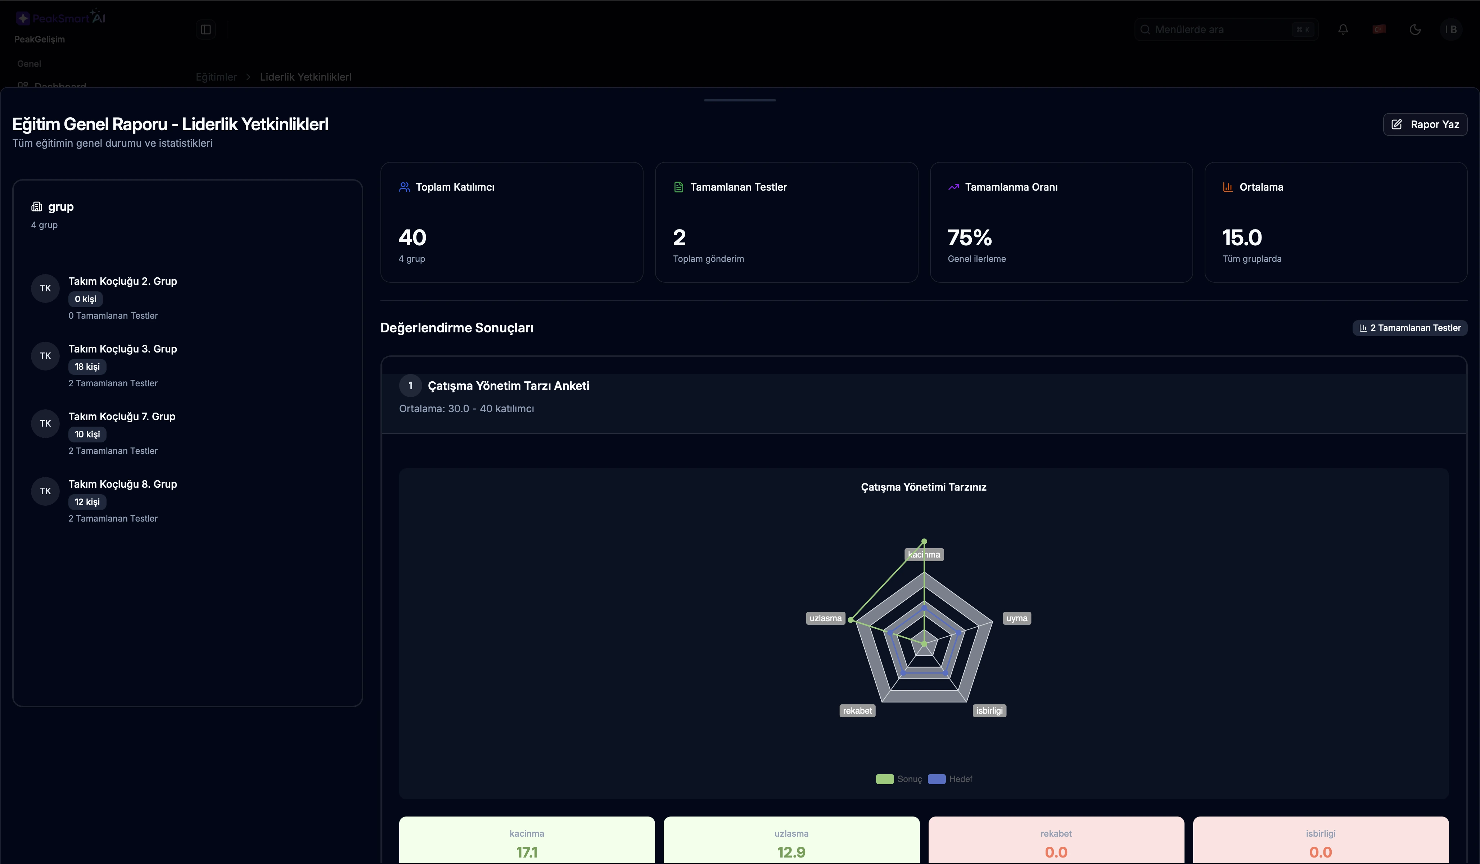Image resolution: width=1480 pixels, height=864 pixels.
Task: Collapse the grup panel listing groups
Action: pos(52,206)
